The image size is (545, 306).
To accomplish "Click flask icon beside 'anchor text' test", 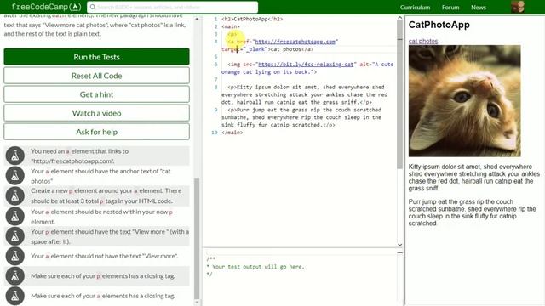I will pos(15,176).
